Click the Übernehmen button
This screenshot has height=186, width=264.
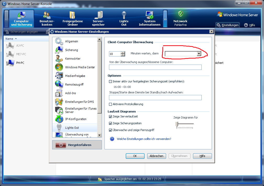click(x=179, y=156)
